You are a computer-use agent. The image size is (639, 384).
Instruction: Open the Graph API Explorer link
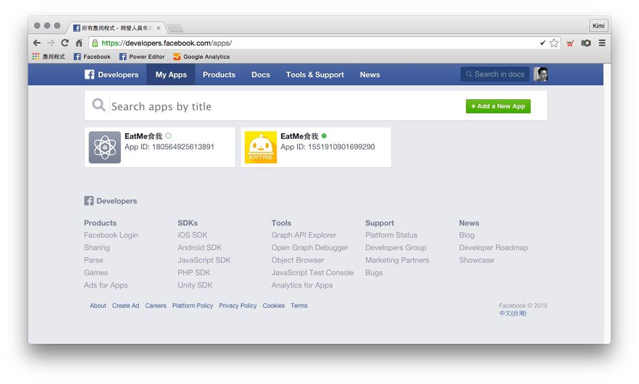click(304, 235)
